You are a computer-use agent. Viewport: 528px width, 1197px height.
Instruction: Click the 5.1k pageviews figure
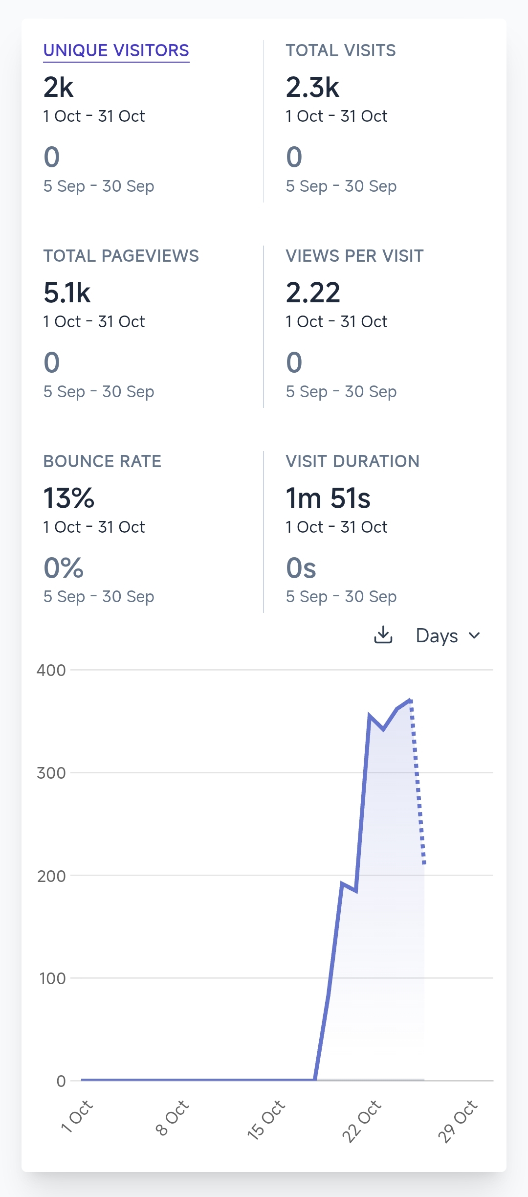click(67, 293)
